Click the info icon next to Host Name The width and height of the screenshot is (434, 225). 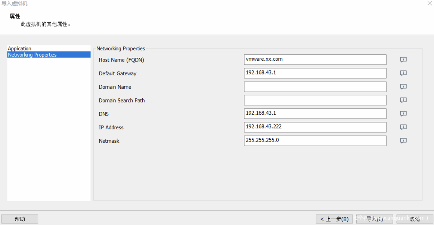tap(403, 60)
